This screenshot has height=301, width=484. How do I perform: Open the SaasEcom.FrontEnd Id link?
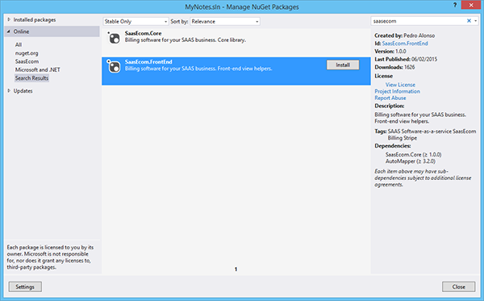[405, 44]
